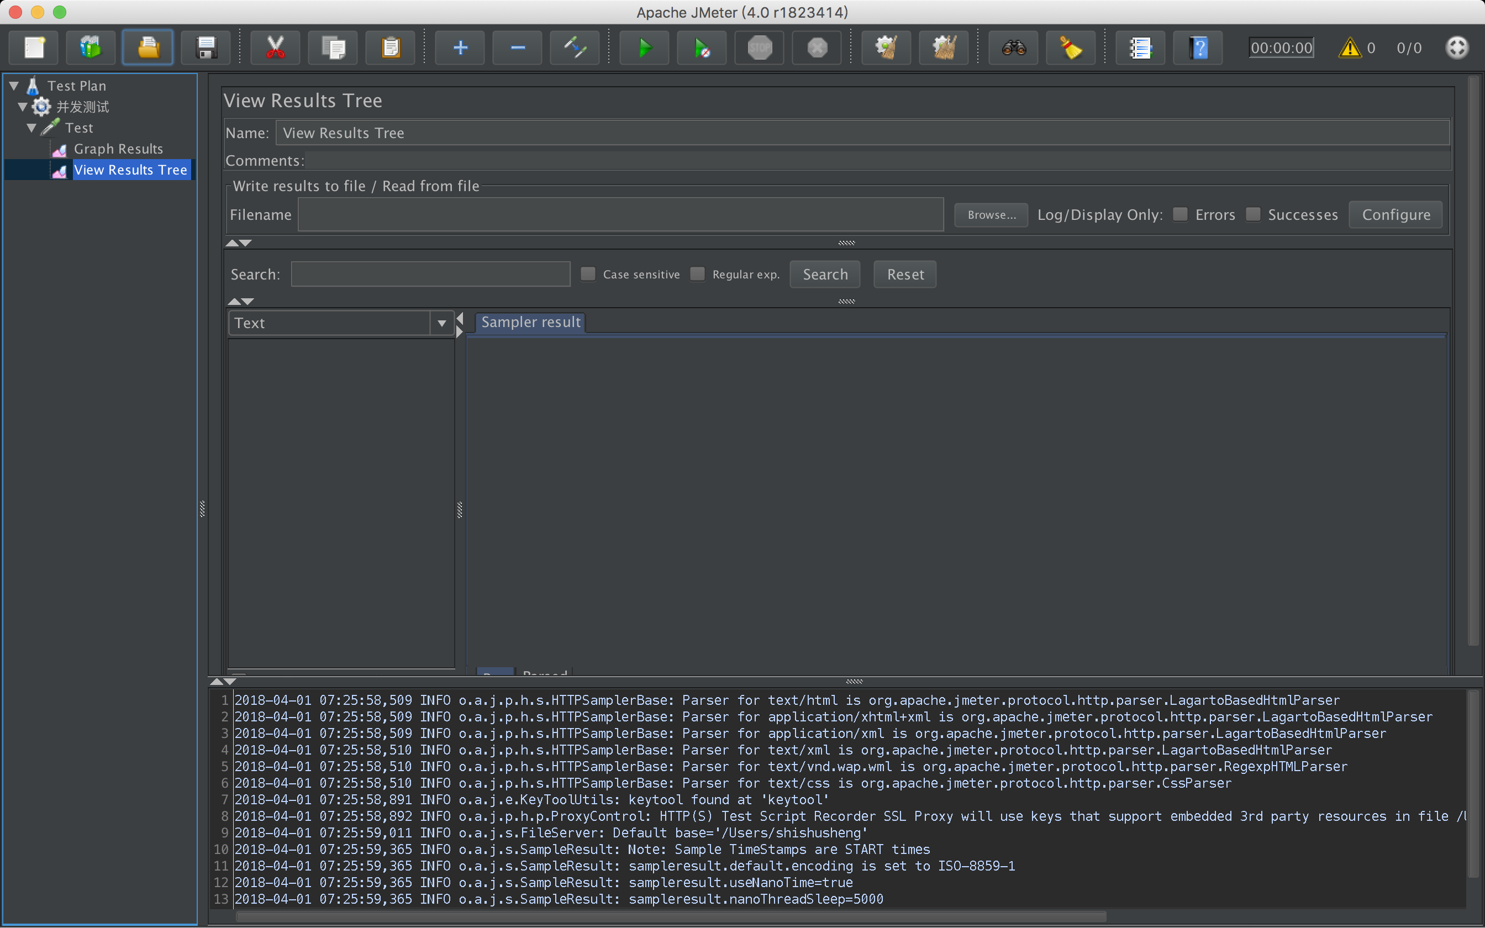Click the Run (Start) test icon
Viewport: 1485px width, 928px height.
(x=643, y=48)
